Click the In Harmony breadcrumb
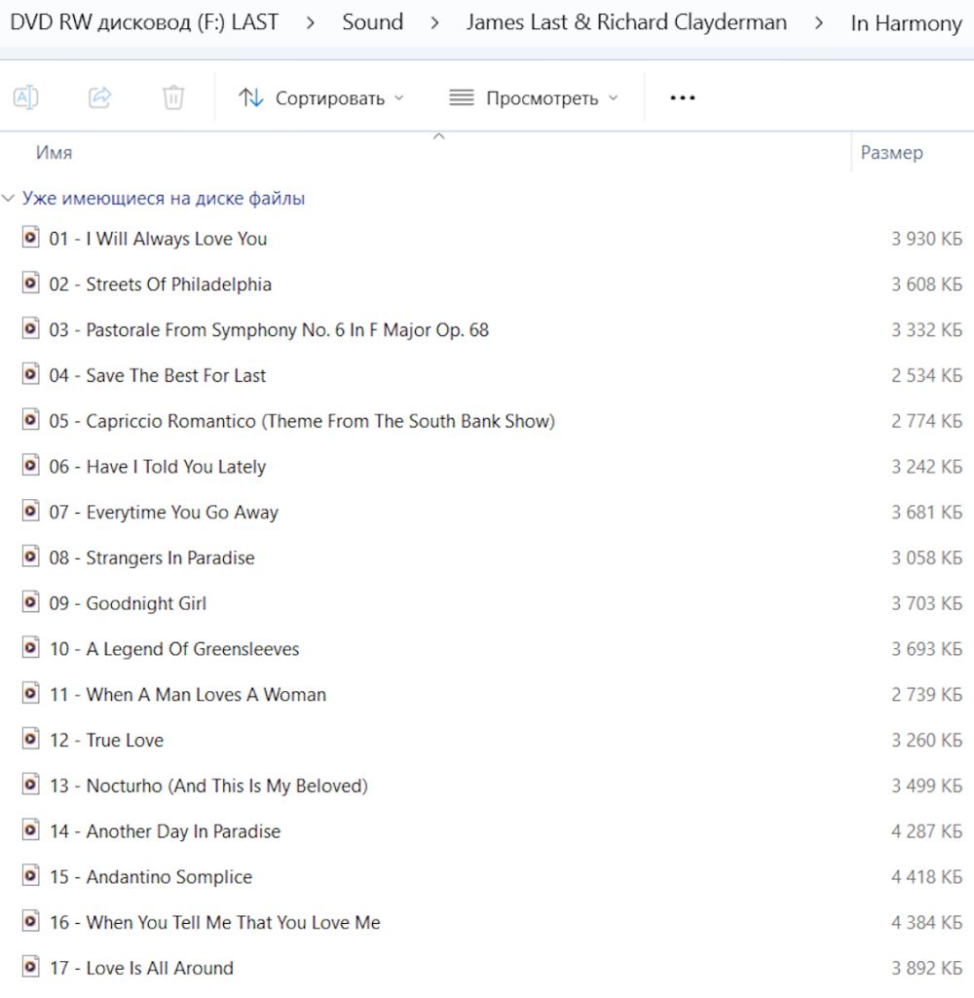974x998 pixels. [x=906, y=23]
